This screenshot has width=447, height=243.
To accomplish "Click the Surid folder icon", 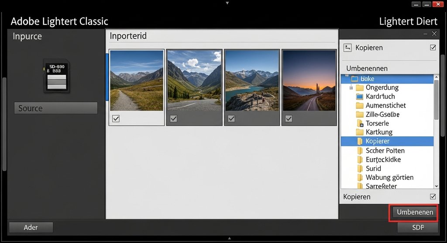I will (360, 168).
